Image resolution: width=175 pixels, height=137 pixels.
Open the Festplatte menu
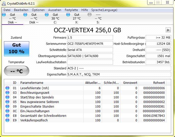[x=71, y=10]
